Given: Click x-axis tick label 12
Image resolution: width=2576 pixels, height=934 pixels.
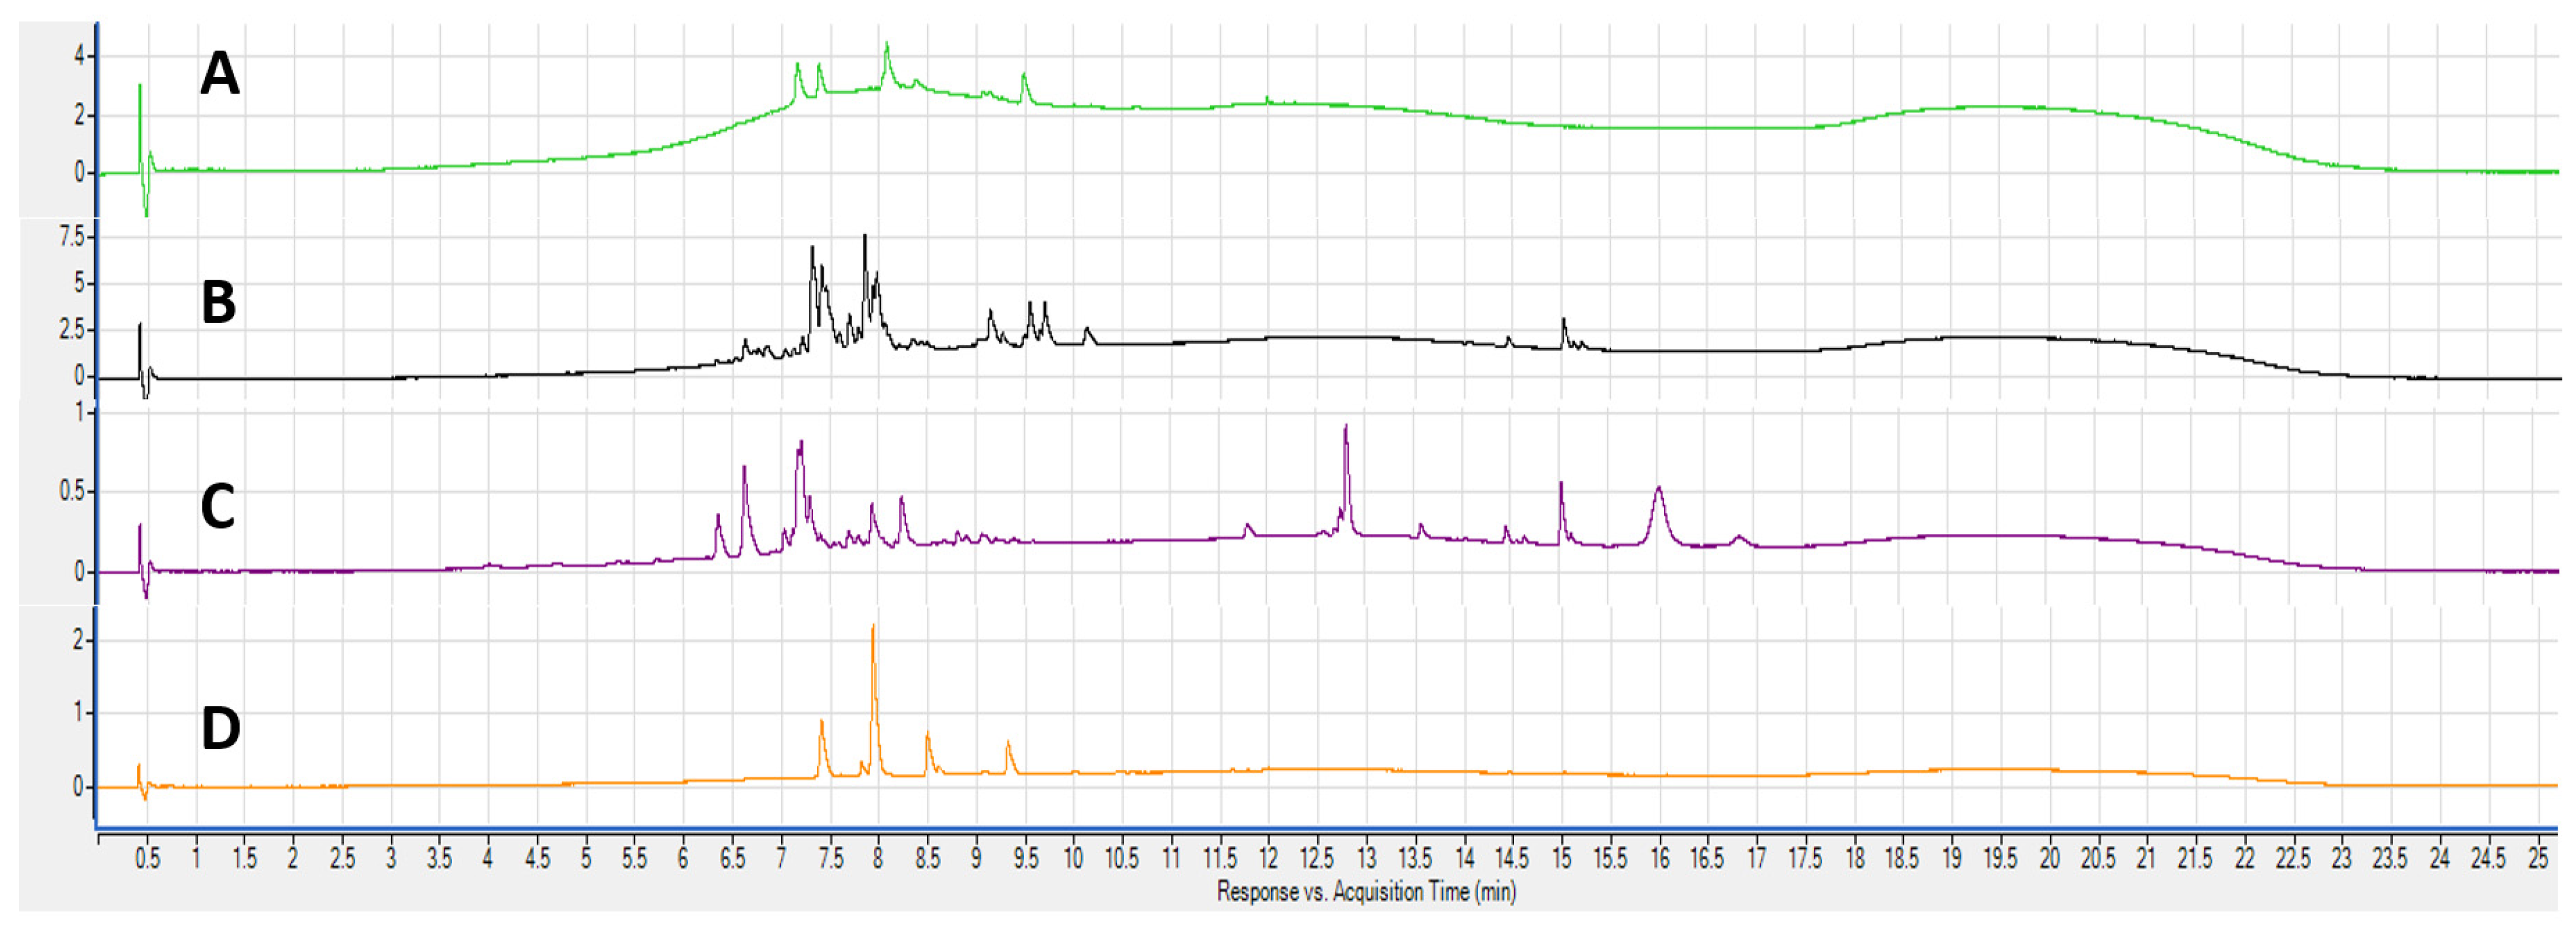Looking at the screenshot, I should coord(1268,858).
